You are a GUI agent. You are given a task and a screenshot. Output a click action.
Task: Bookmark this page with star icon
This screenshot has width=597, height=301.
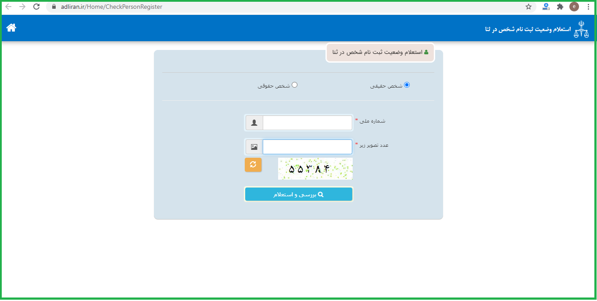[x=529, y=7]
